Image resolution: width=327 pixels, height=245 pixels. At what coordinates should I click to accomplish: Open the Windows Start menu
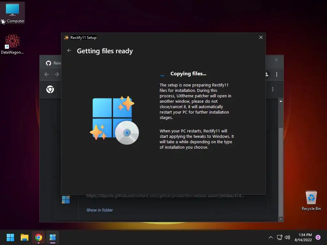point(10,237)
